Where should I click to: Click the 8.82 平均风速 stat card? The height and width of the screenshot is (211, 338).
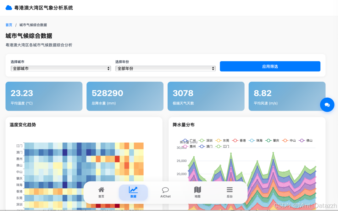coord(287,96)
